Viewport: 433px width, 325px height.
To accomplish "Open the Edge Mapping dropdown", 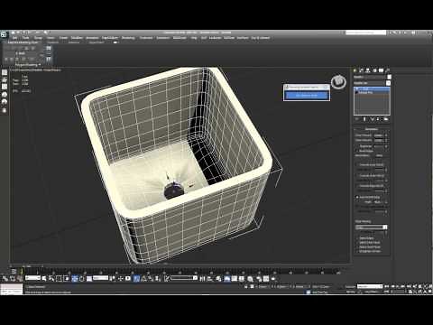I will 372,227.
